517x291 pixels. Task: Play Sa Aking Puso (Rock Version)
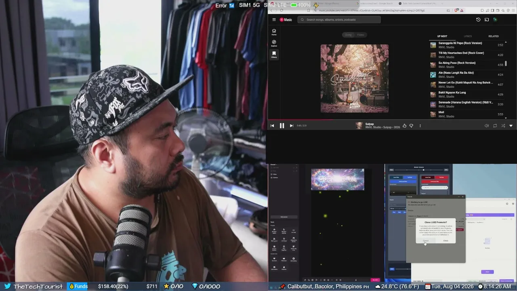click(467, 65)
